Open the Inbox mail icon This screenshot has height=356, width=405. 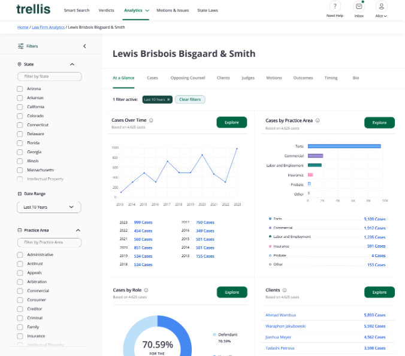click(x=359, y=6)
